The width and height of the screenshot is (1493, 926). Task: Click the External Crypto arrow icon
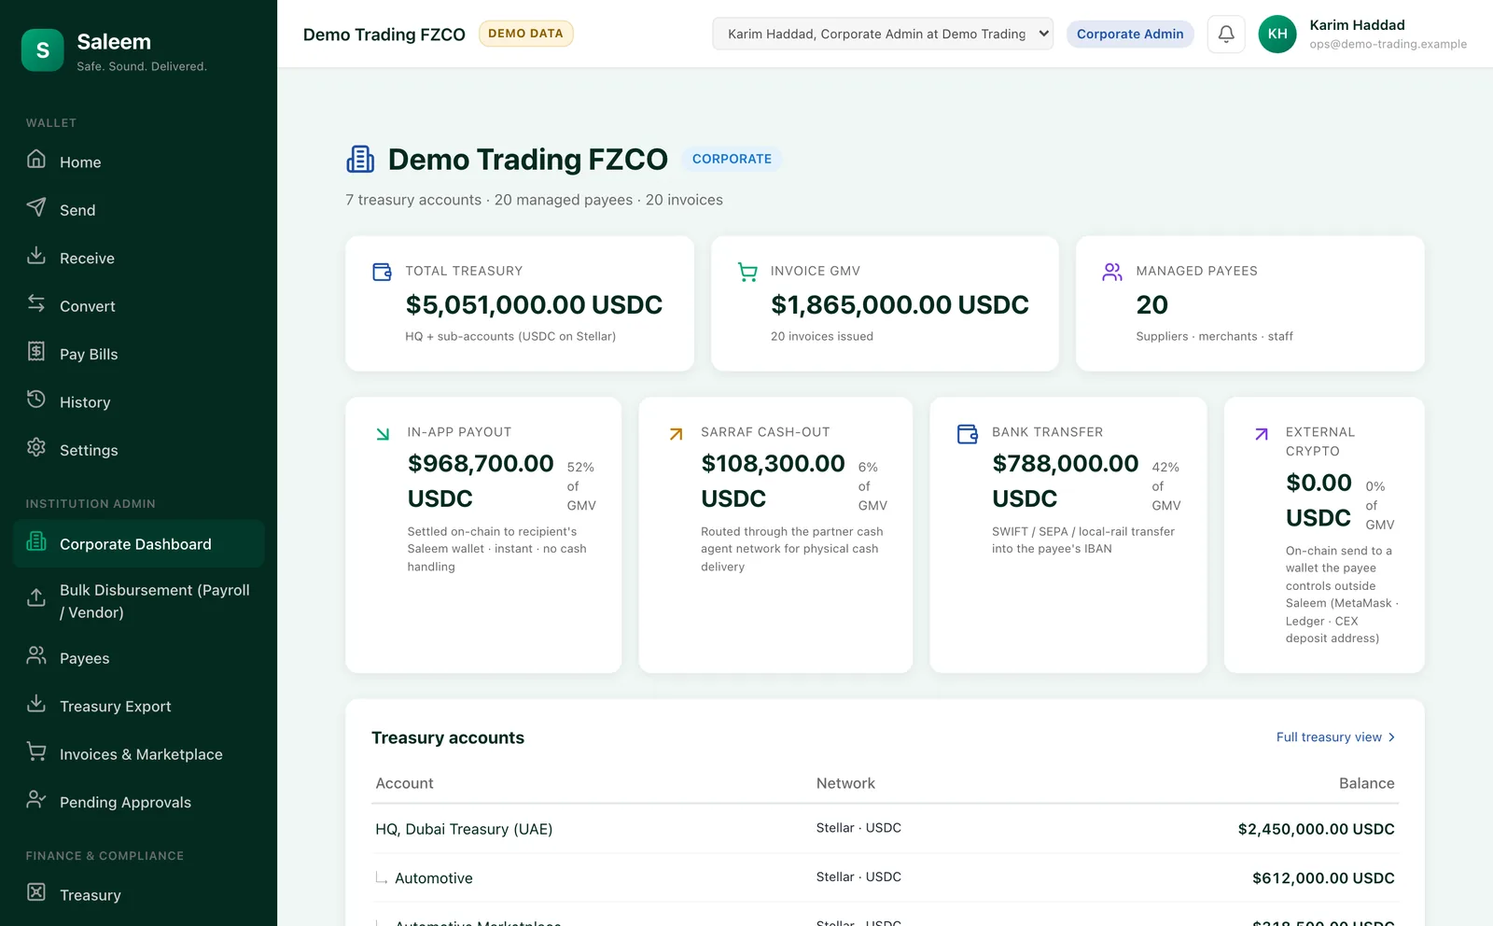point(1262,434)
